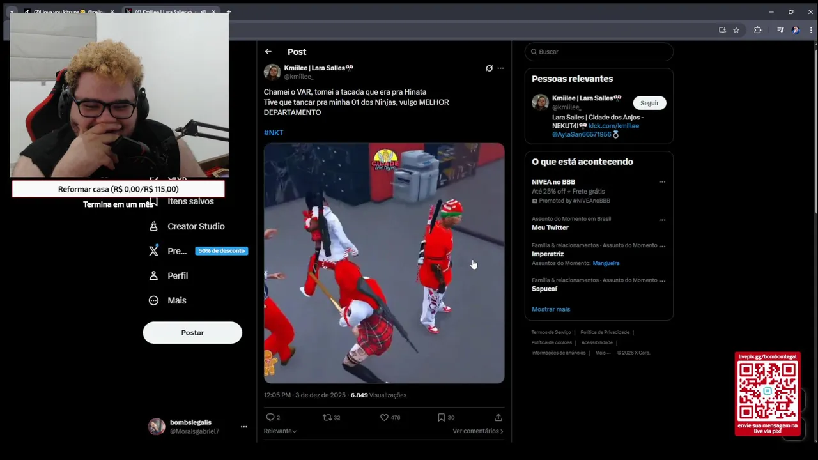Open Informações de anúncios footer link

[x=559, y=353]
